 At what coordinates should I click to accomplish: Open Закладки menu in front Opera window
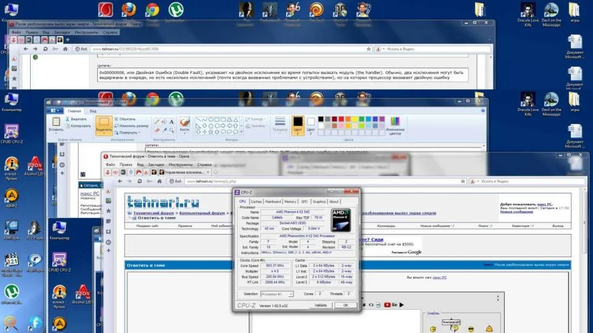pos(156,165)
